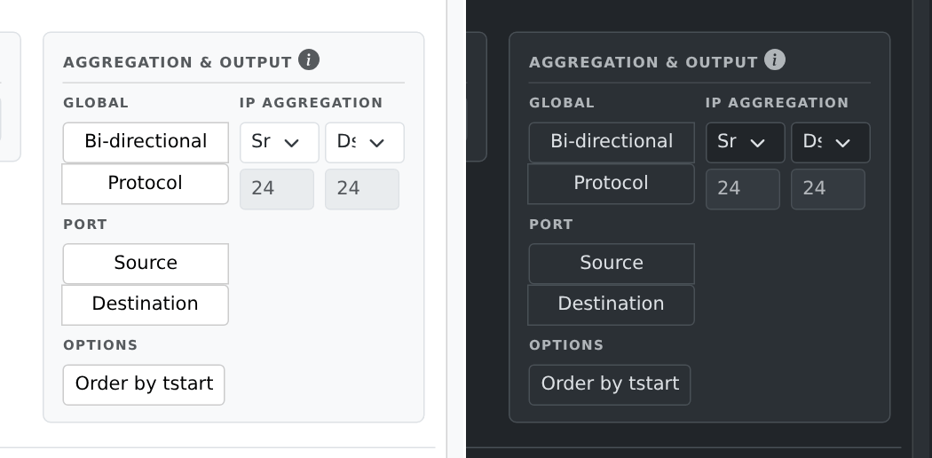Click 'AGGREGATION & OUTPUT' heading in light panel
The image size is (932, 458).
(x=178, y=62)
